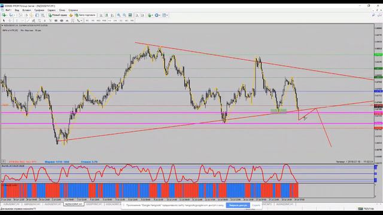383x215 pixels.
Task: Switch timeframe to M5
Action: tap(93, 20)
